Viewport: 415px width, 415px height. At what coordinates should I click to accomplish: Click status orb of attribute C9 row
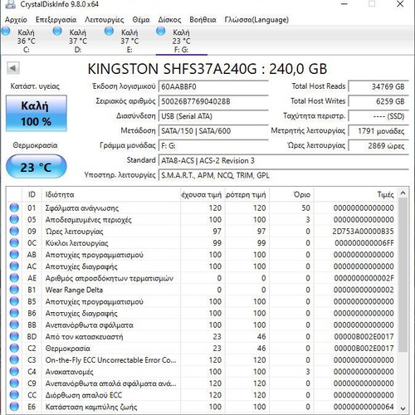point(14,383)
